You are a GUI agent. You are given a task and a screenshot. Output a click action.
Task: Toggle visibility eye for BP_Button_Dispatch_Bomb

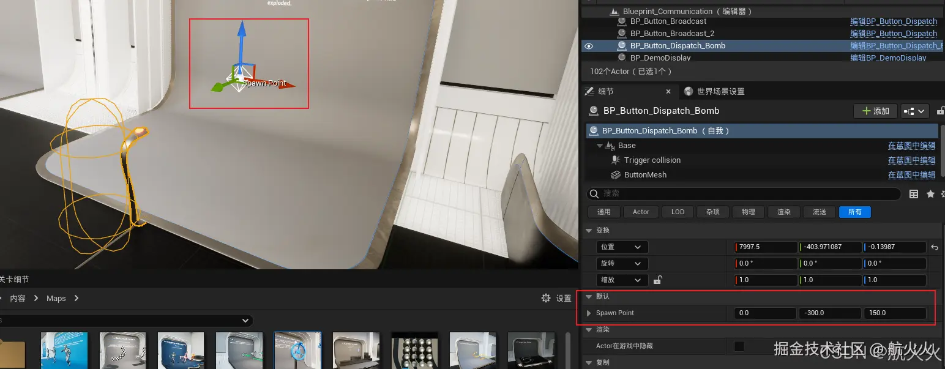[x=589, y=46]
